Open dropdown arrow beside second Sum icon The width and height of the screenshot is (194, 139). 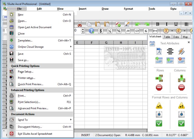[x=185, y=31]
